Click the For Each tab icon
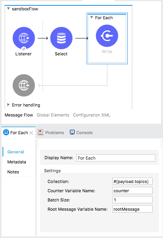Screen dimensions: 163x238 pyautogui.click(x=6, y=132)
